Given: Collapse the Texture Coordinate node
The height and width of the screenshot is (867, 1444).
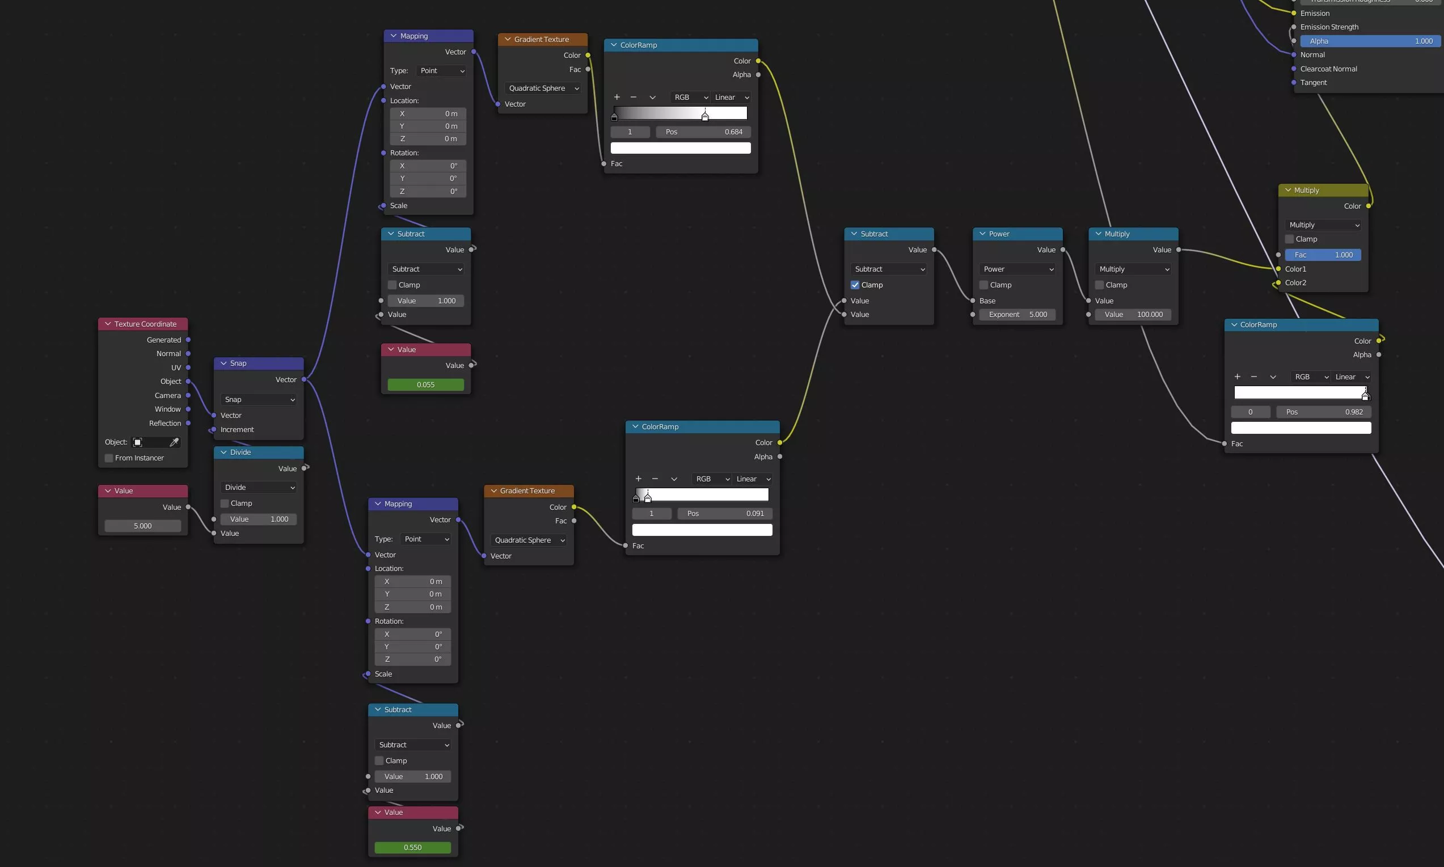Looking at the screenshot, I should (108, 324).
